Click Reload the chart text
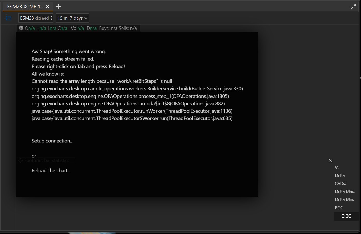The height and width of the screenshot is (234, 361). pyautogui.click(x=51, y=170)
